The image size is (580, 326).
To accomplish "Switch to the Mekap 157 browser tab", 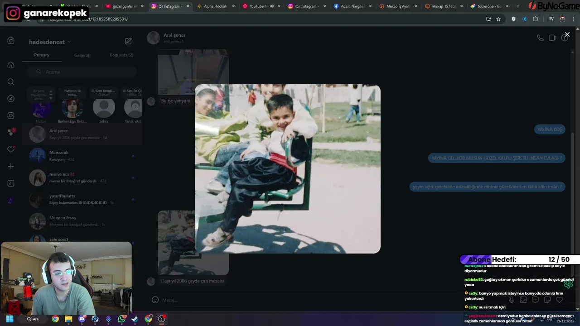I will [x=444, y=6].
